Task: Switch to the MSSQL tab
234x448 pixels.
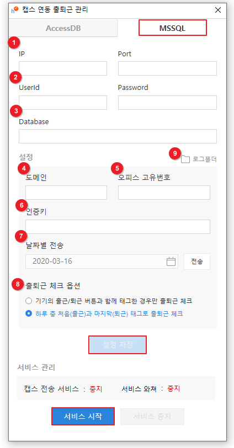Action: click(x=173, y=28)
